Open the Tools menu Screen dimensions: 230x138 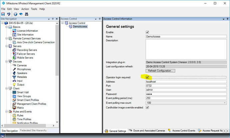click(34, 9)
